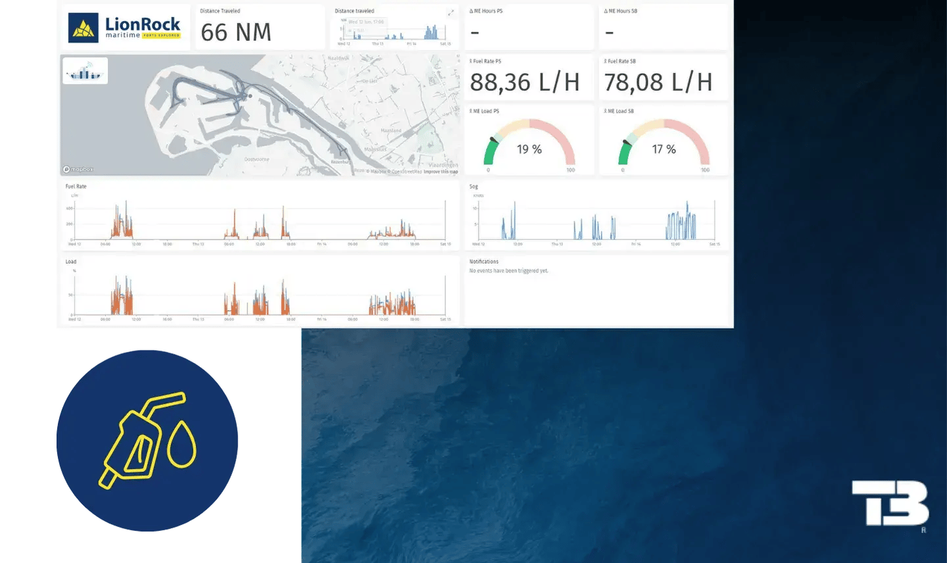
Task: Click the ME Load SB gauge needle
Action: coord(629,140)
